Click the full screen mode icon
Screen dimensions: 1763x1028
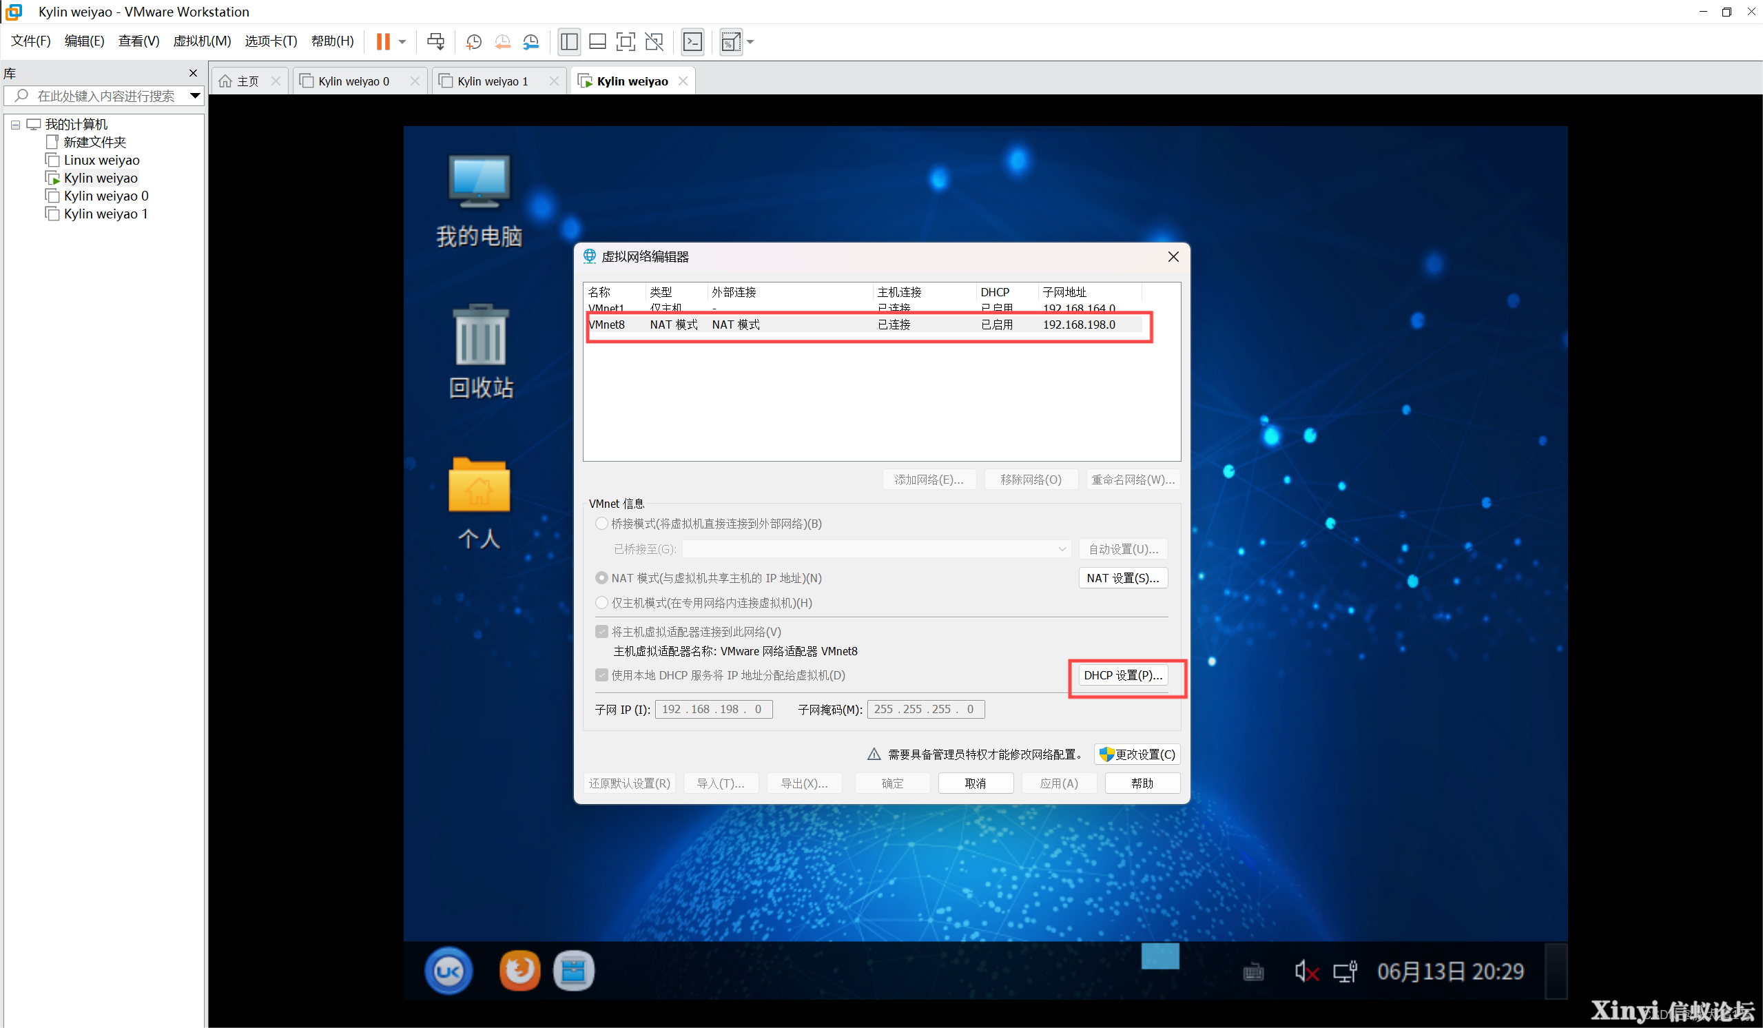(626, 42)
